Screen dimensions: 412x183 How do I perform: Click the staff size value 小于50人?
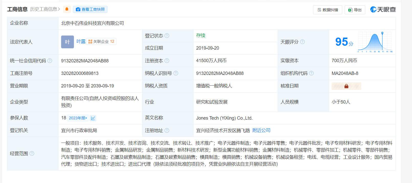(x=341, y=102)
